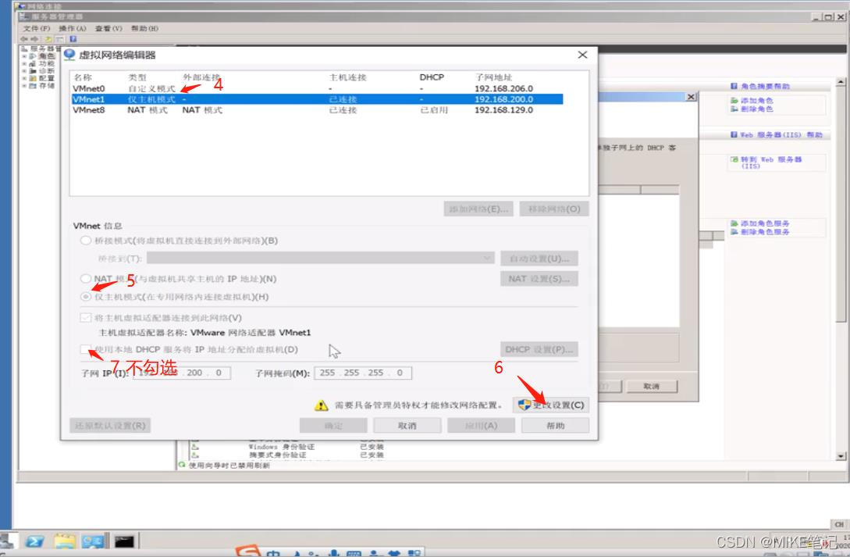850x557 pixels.
Task: Click 取消 in the background wizard dialog
Action: coord(652,386)
